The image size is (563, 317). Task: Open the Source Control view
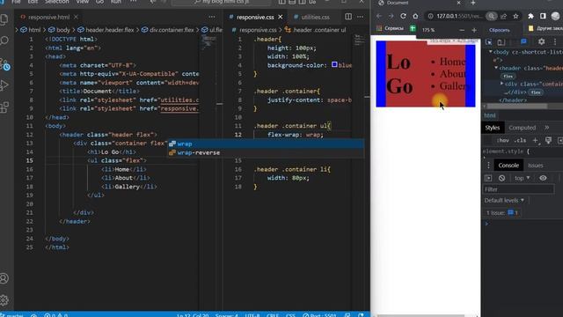pos(5,64)
